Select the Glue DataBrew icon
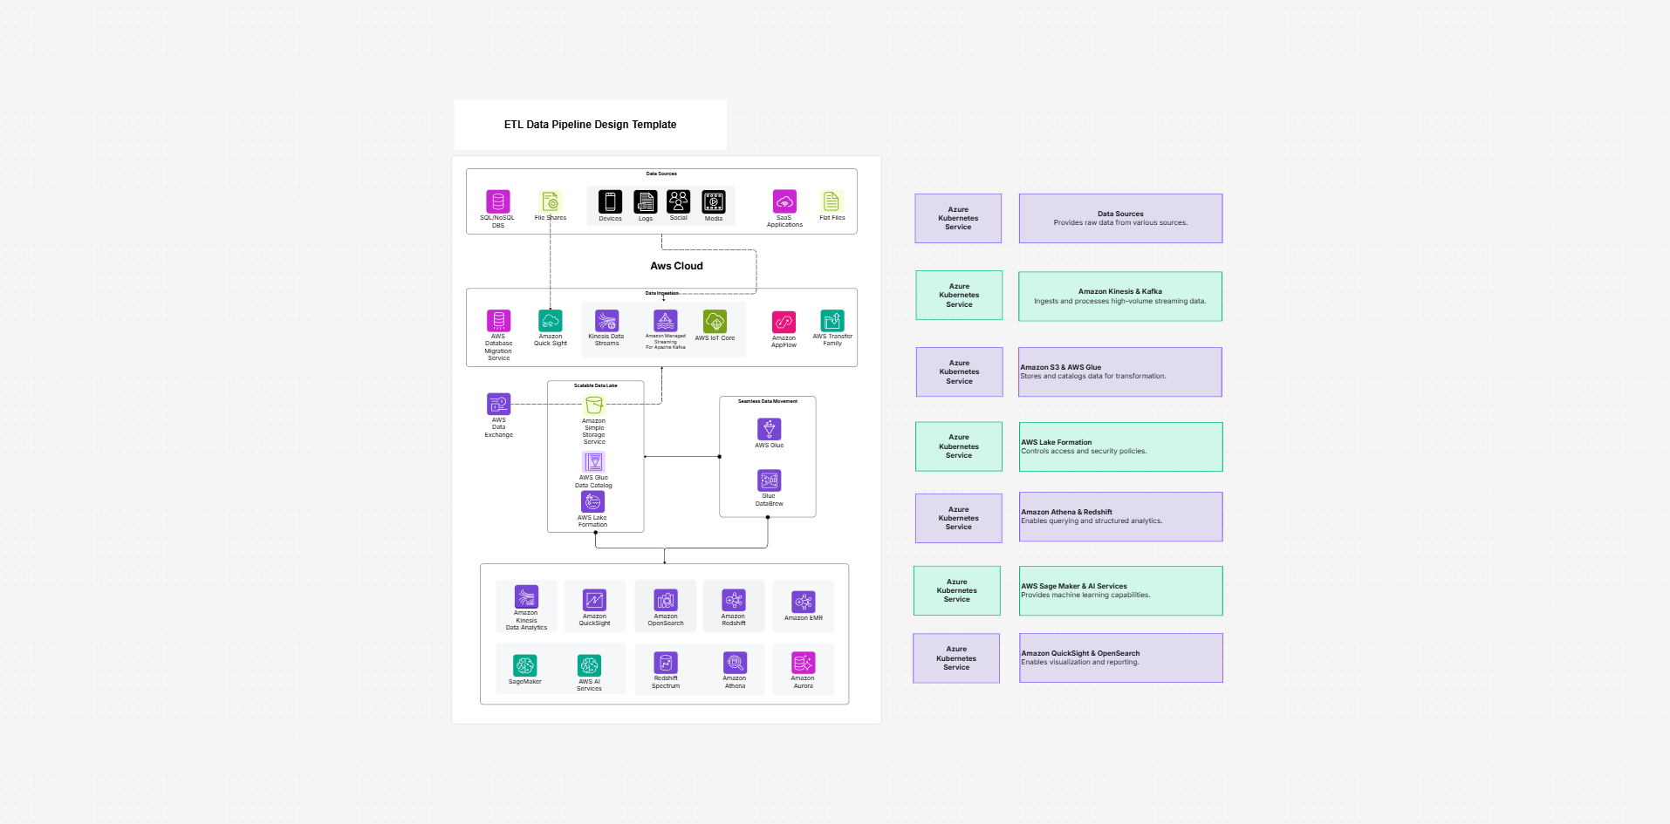Image resolution: width=1670 pixels, height=824 pixels. click(x=770, y=480)
